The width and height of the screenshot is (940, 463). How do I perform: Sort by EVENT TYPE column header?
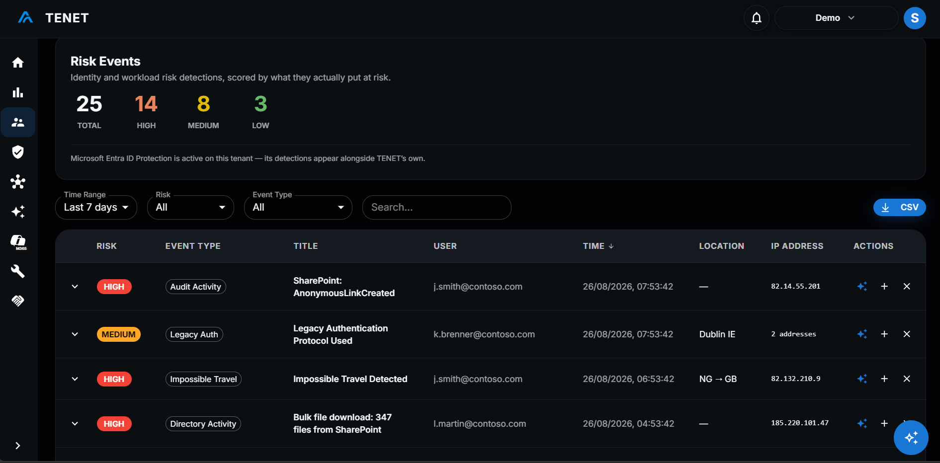click(x=193, y=246)
